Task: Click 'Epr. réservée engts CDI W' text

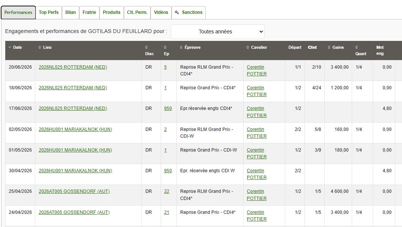Action: click(x=208, y=171)
